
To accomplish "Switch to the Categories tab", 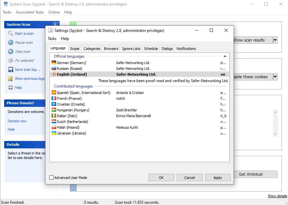I will (92, 49).
